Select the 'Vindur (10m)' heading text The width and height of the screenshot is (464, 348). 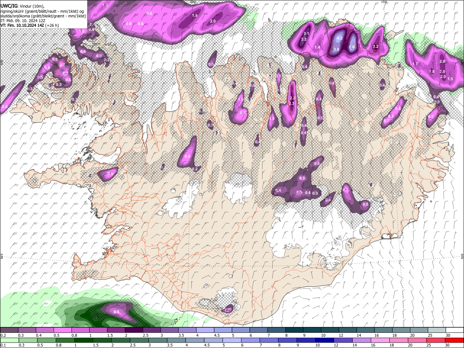coord(31,6)
